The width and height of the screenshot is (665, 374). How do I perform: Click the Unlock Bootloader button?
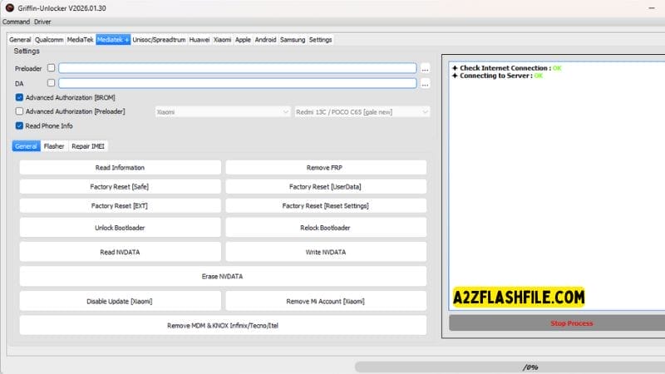pos(120,228)
